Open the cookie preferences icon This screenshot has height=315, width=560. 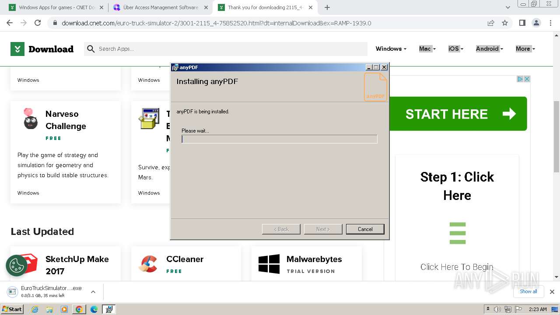pyautogui.click(x=17, y=266)
